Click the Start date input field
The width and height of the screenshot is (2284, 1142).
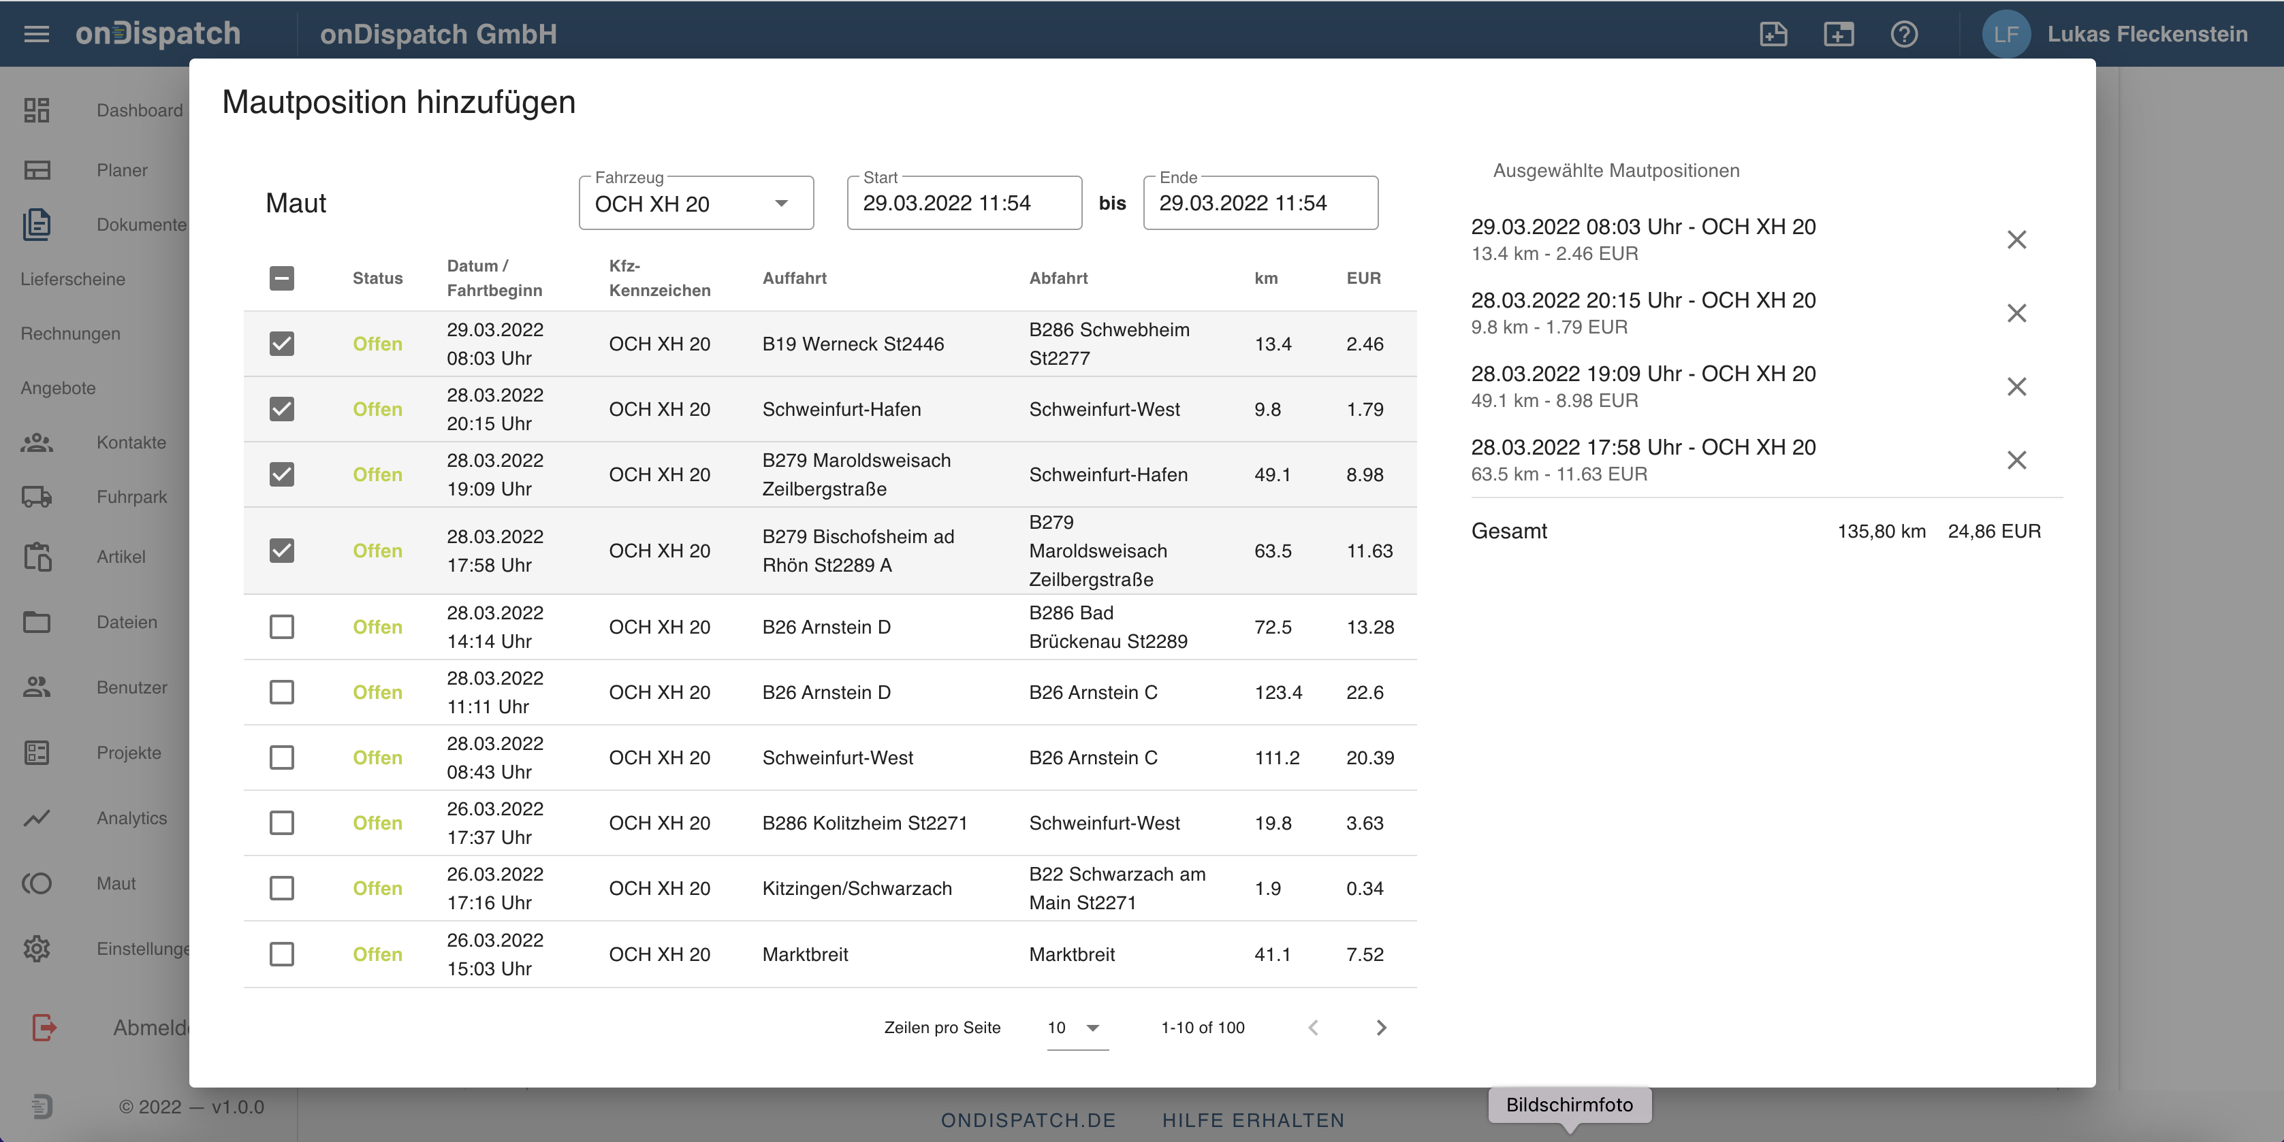(x=963, y=203)
